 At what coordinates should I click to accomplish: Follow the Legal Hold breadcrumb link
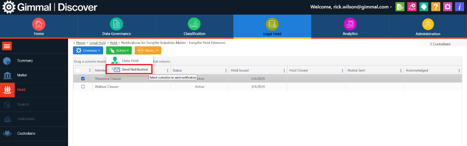coord(98,43)
